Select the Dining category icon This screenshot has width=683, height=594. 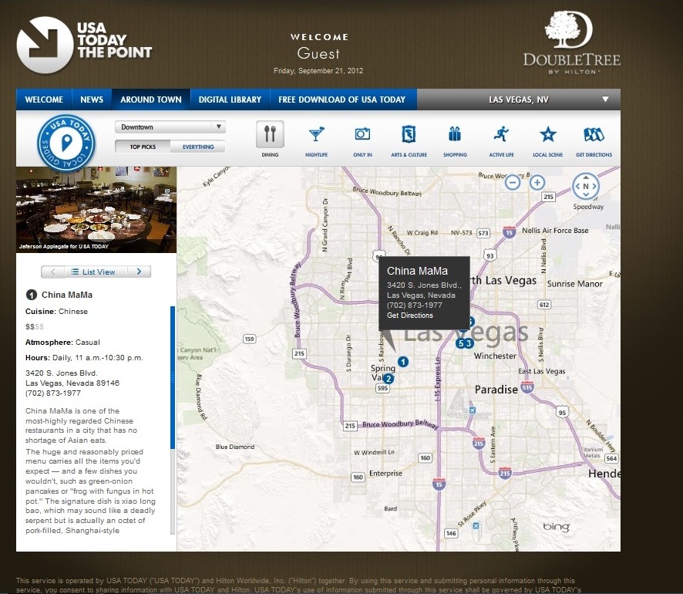coord(270,135)
